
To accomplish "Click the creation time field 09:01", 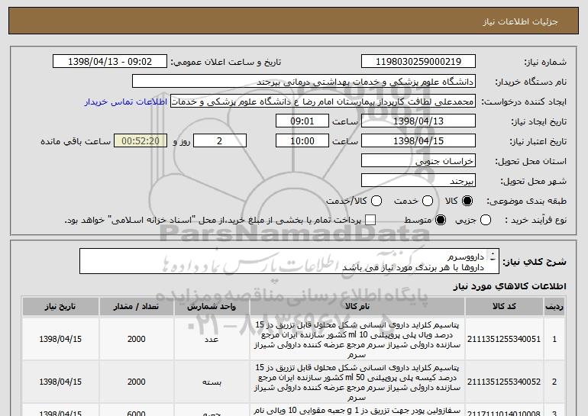I will (302, 121).
